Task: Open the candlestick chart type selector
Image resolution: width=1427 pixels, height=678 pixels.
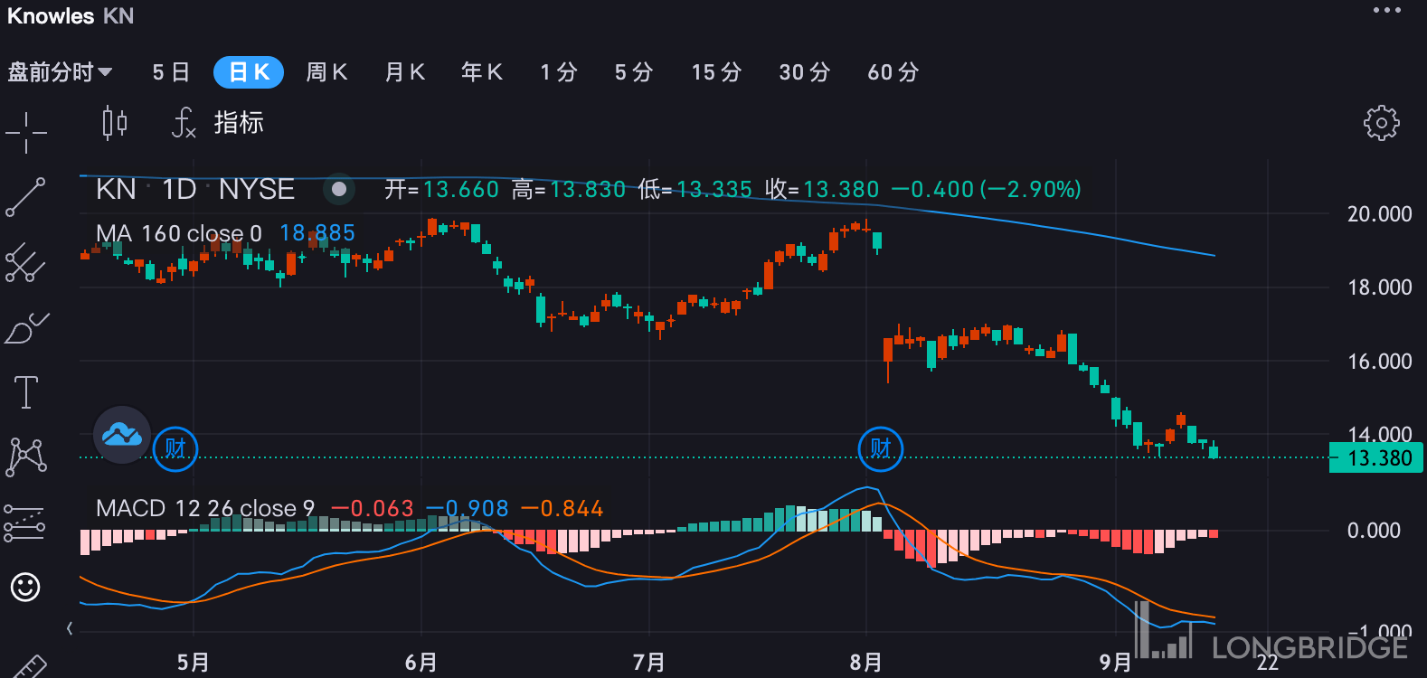Action: (x=115, y=122)
